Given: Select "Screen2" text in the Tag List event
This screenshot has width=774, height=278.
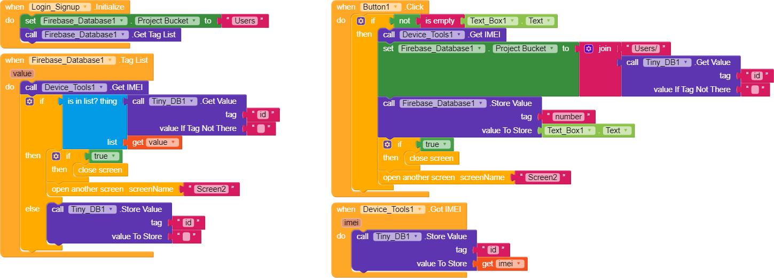Looking at the screenshot, I should [x=210, y=189].
